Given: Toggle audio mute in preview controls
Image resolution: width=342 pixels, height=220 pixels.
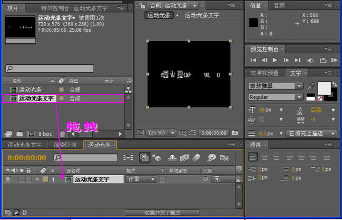Looking at the screenshot, I should click(310, 60).
